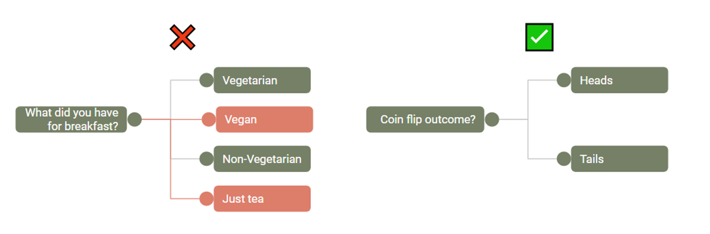Click the red X cross icon
710x234 pixels.
[x=182, y=37]
